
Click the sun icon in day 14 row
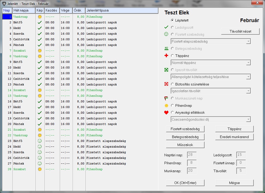[x=39, y=90]
